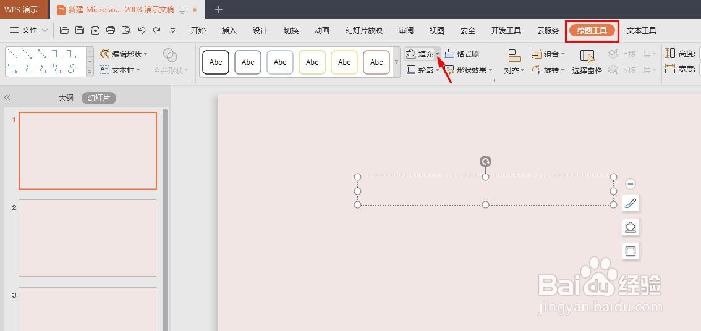Switch to the 文本工具 tab
This screenshot has width=701, height=331.
click(x=642, y=30)
